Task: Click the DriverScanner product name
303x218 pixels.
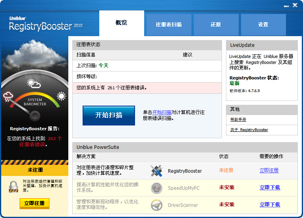Action: (x=183, y=205)
